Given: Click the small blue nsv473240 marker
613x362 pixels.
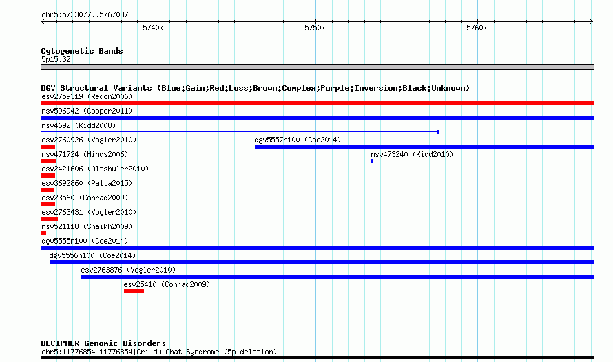Looking at the screenshot, I should (x=372, y=161).
